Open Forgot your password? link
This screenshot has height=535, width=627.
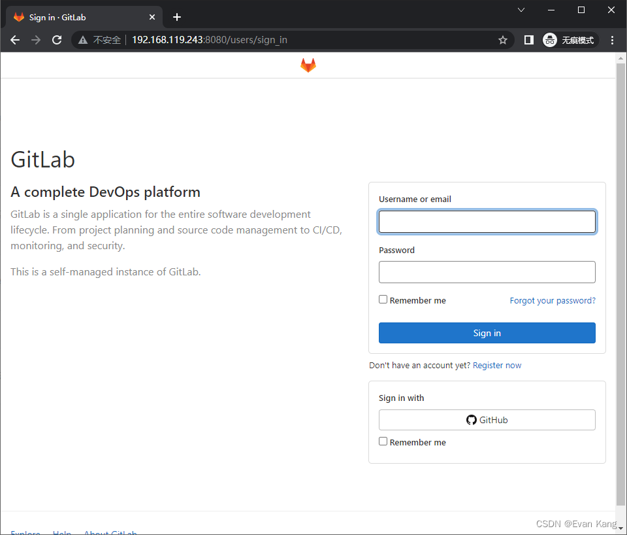point(552,300)
